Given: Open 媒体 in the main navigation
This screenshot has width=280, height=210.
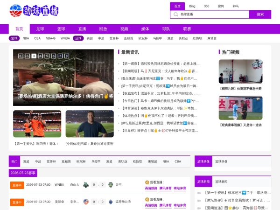Looking at the screenshot, I should tap(145, 29).
